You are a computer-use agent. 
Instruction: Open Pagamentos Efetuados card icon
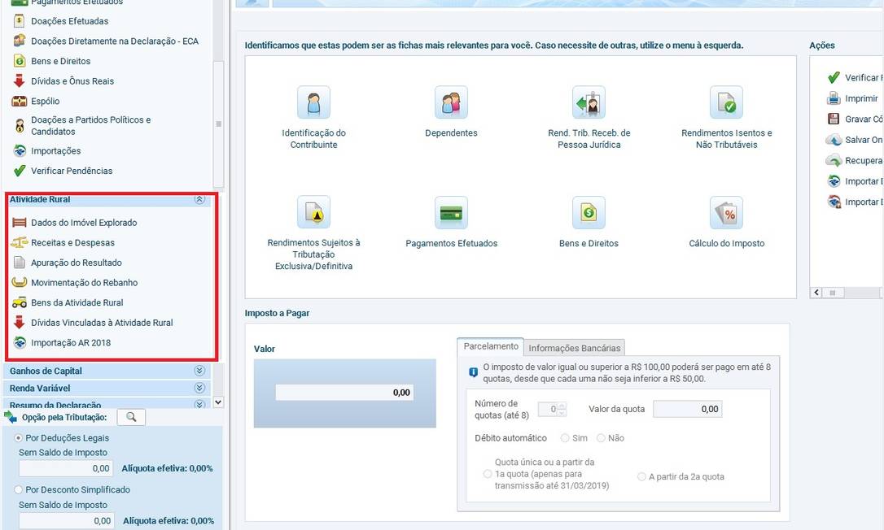[x=451, y=213]
